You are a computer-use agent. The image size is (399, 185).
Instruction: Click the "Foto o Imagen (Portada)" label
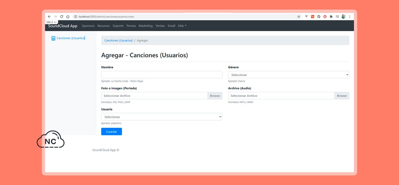119,88
